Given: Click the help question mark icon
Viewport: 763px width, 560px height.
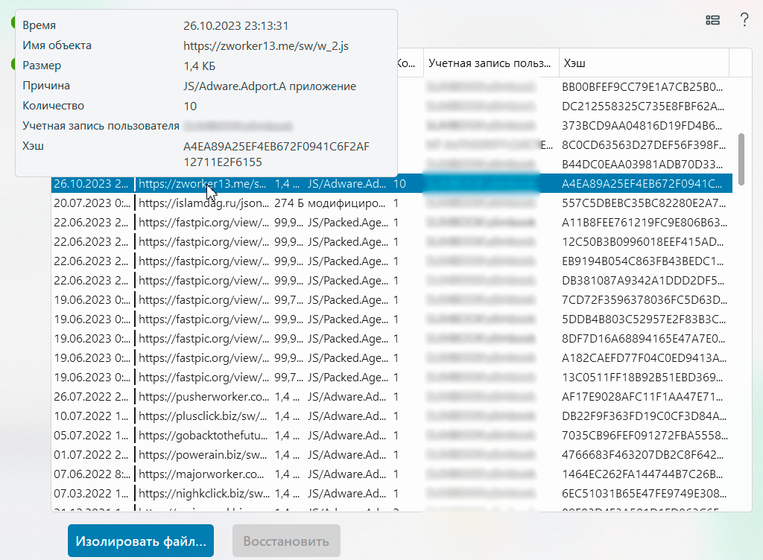Looking at the screenshot, I should [744, 21].
